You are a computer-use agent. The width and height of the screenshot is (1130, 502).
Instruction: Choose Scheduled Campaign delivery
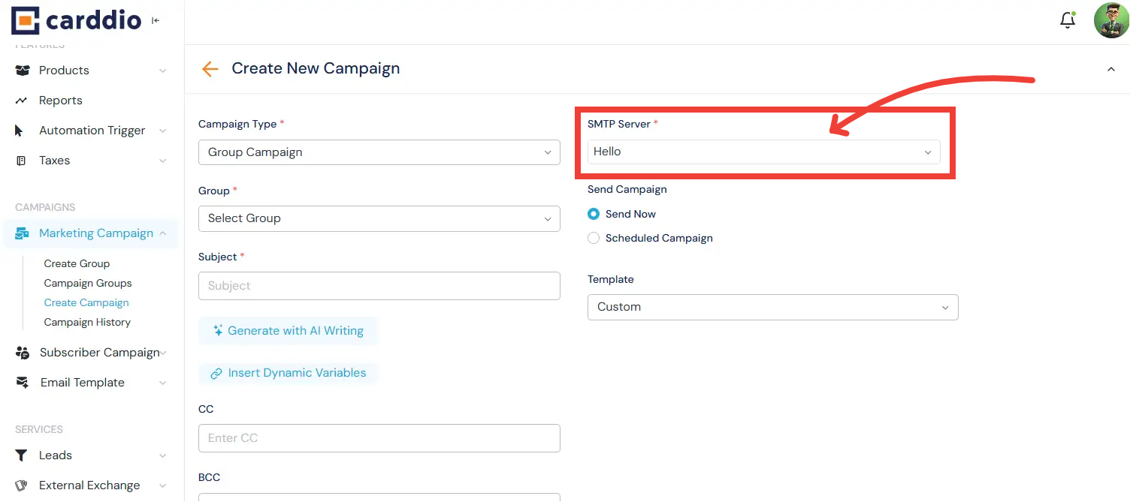594,238
